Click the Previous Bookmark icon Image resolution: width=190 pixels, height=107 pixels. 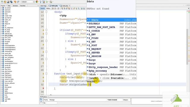pos(74,8)
